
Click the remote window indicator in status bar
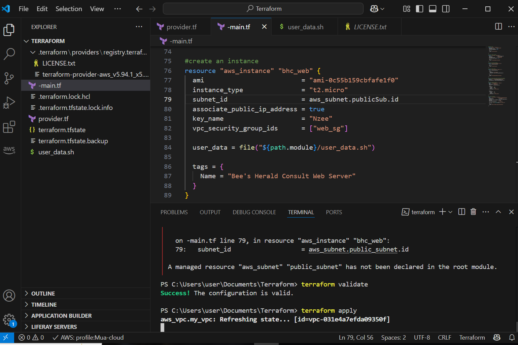point(6,338)
